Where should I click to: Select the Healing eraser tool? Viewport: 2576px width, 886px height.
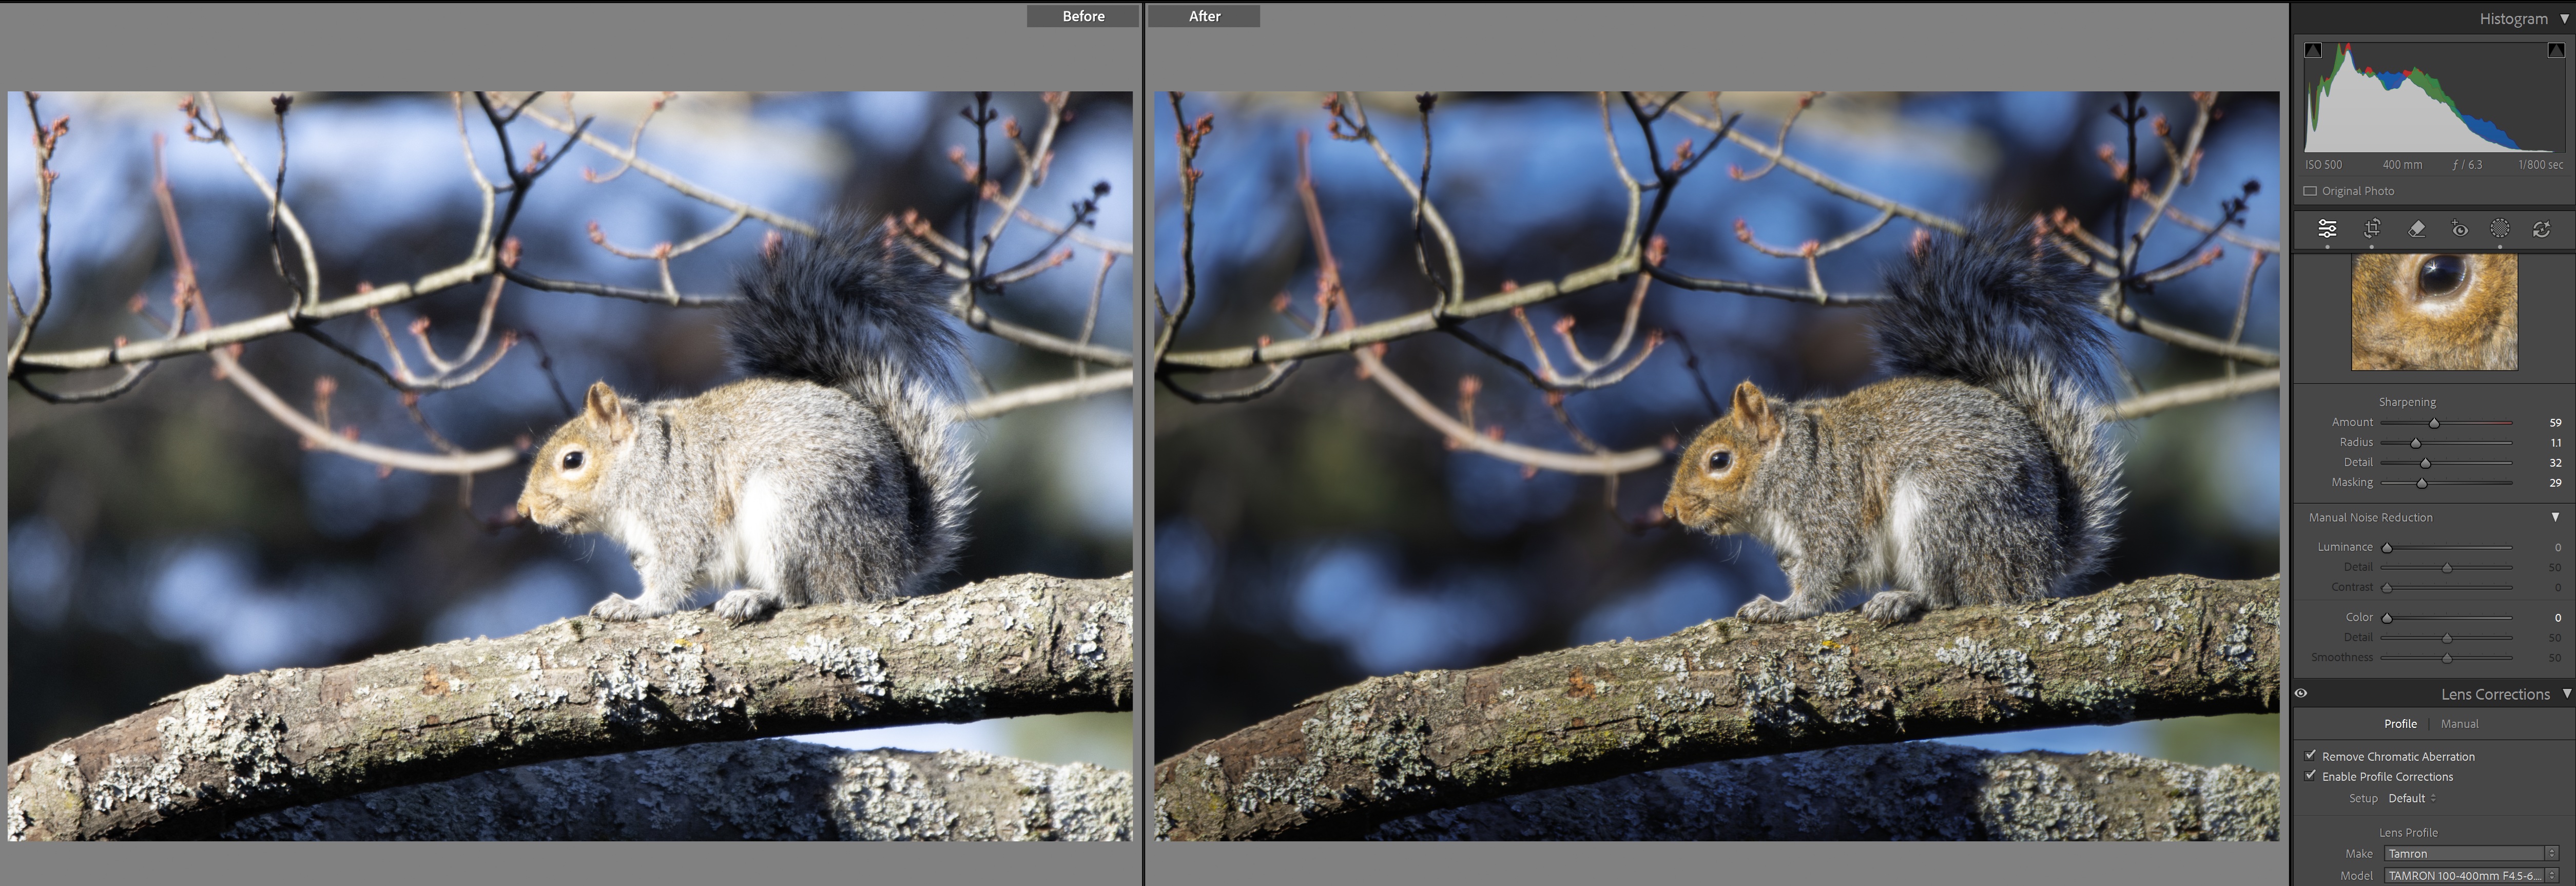(2416, 229)
